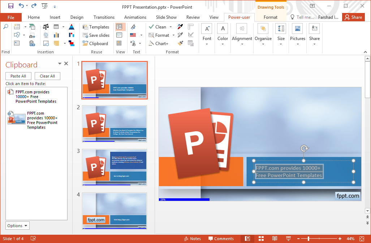Click the Find magnifier icon
This screenshot has height=243, width=371.
click(x=5, y=27)
